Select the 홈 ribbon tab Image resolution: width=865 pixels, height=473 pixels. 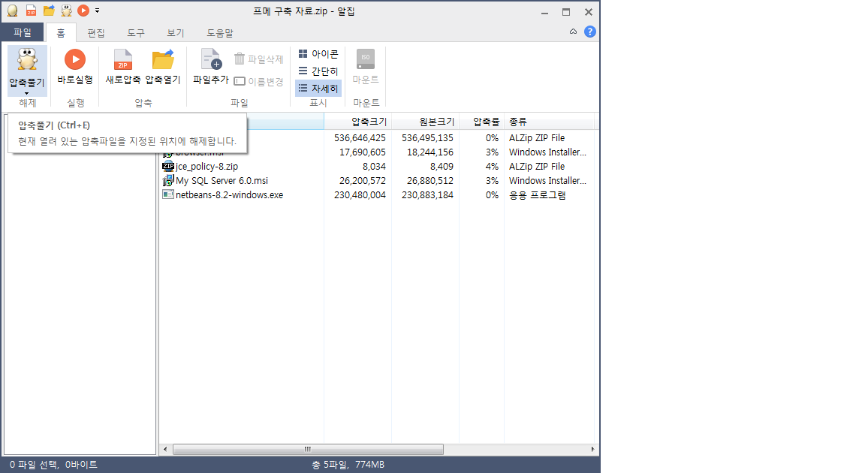pos(61,33)
